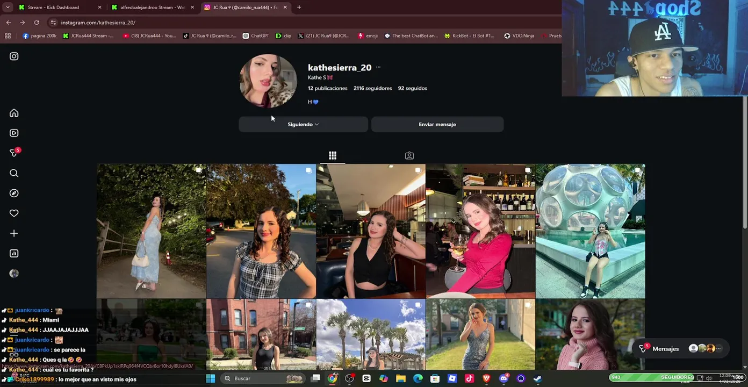This screenshot has height=387, width=748.
Task: Open Explore compass icon
Action: [14, 193]
